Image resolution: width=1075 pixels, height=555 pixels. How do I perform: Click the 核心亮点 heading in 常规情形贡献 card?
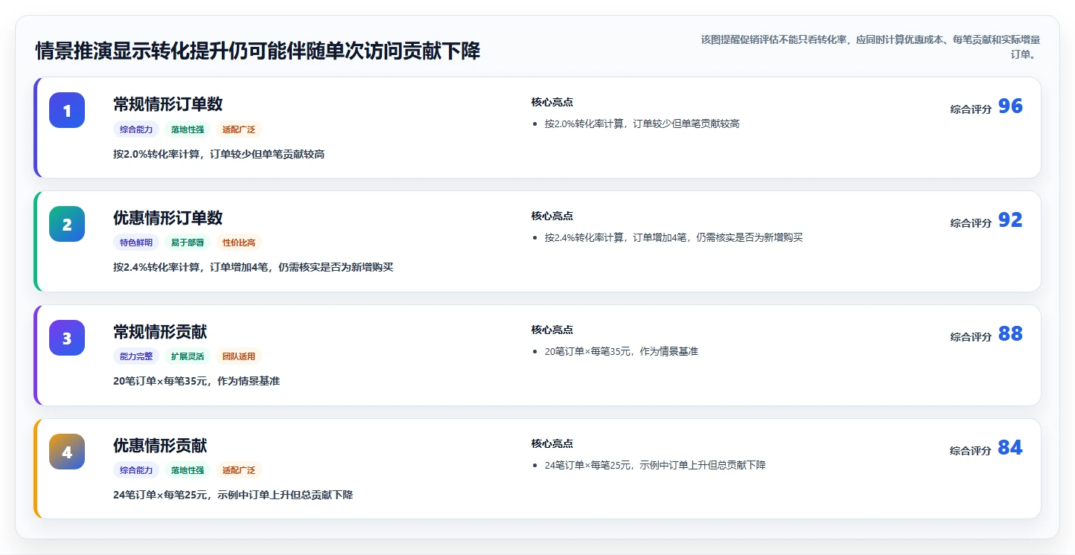[x=552, y=330]
